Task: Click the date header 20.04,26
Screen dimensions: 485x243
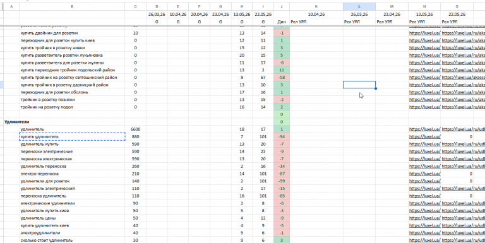Action: coord(199,15)
